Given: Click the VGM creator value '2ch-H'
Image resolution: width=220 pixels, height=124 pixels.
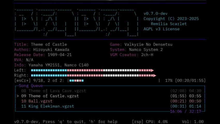Looking at the screenshot, I should click(147, 55).
